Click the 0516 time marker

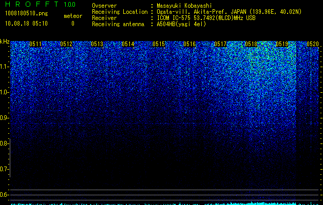[189, 44]
